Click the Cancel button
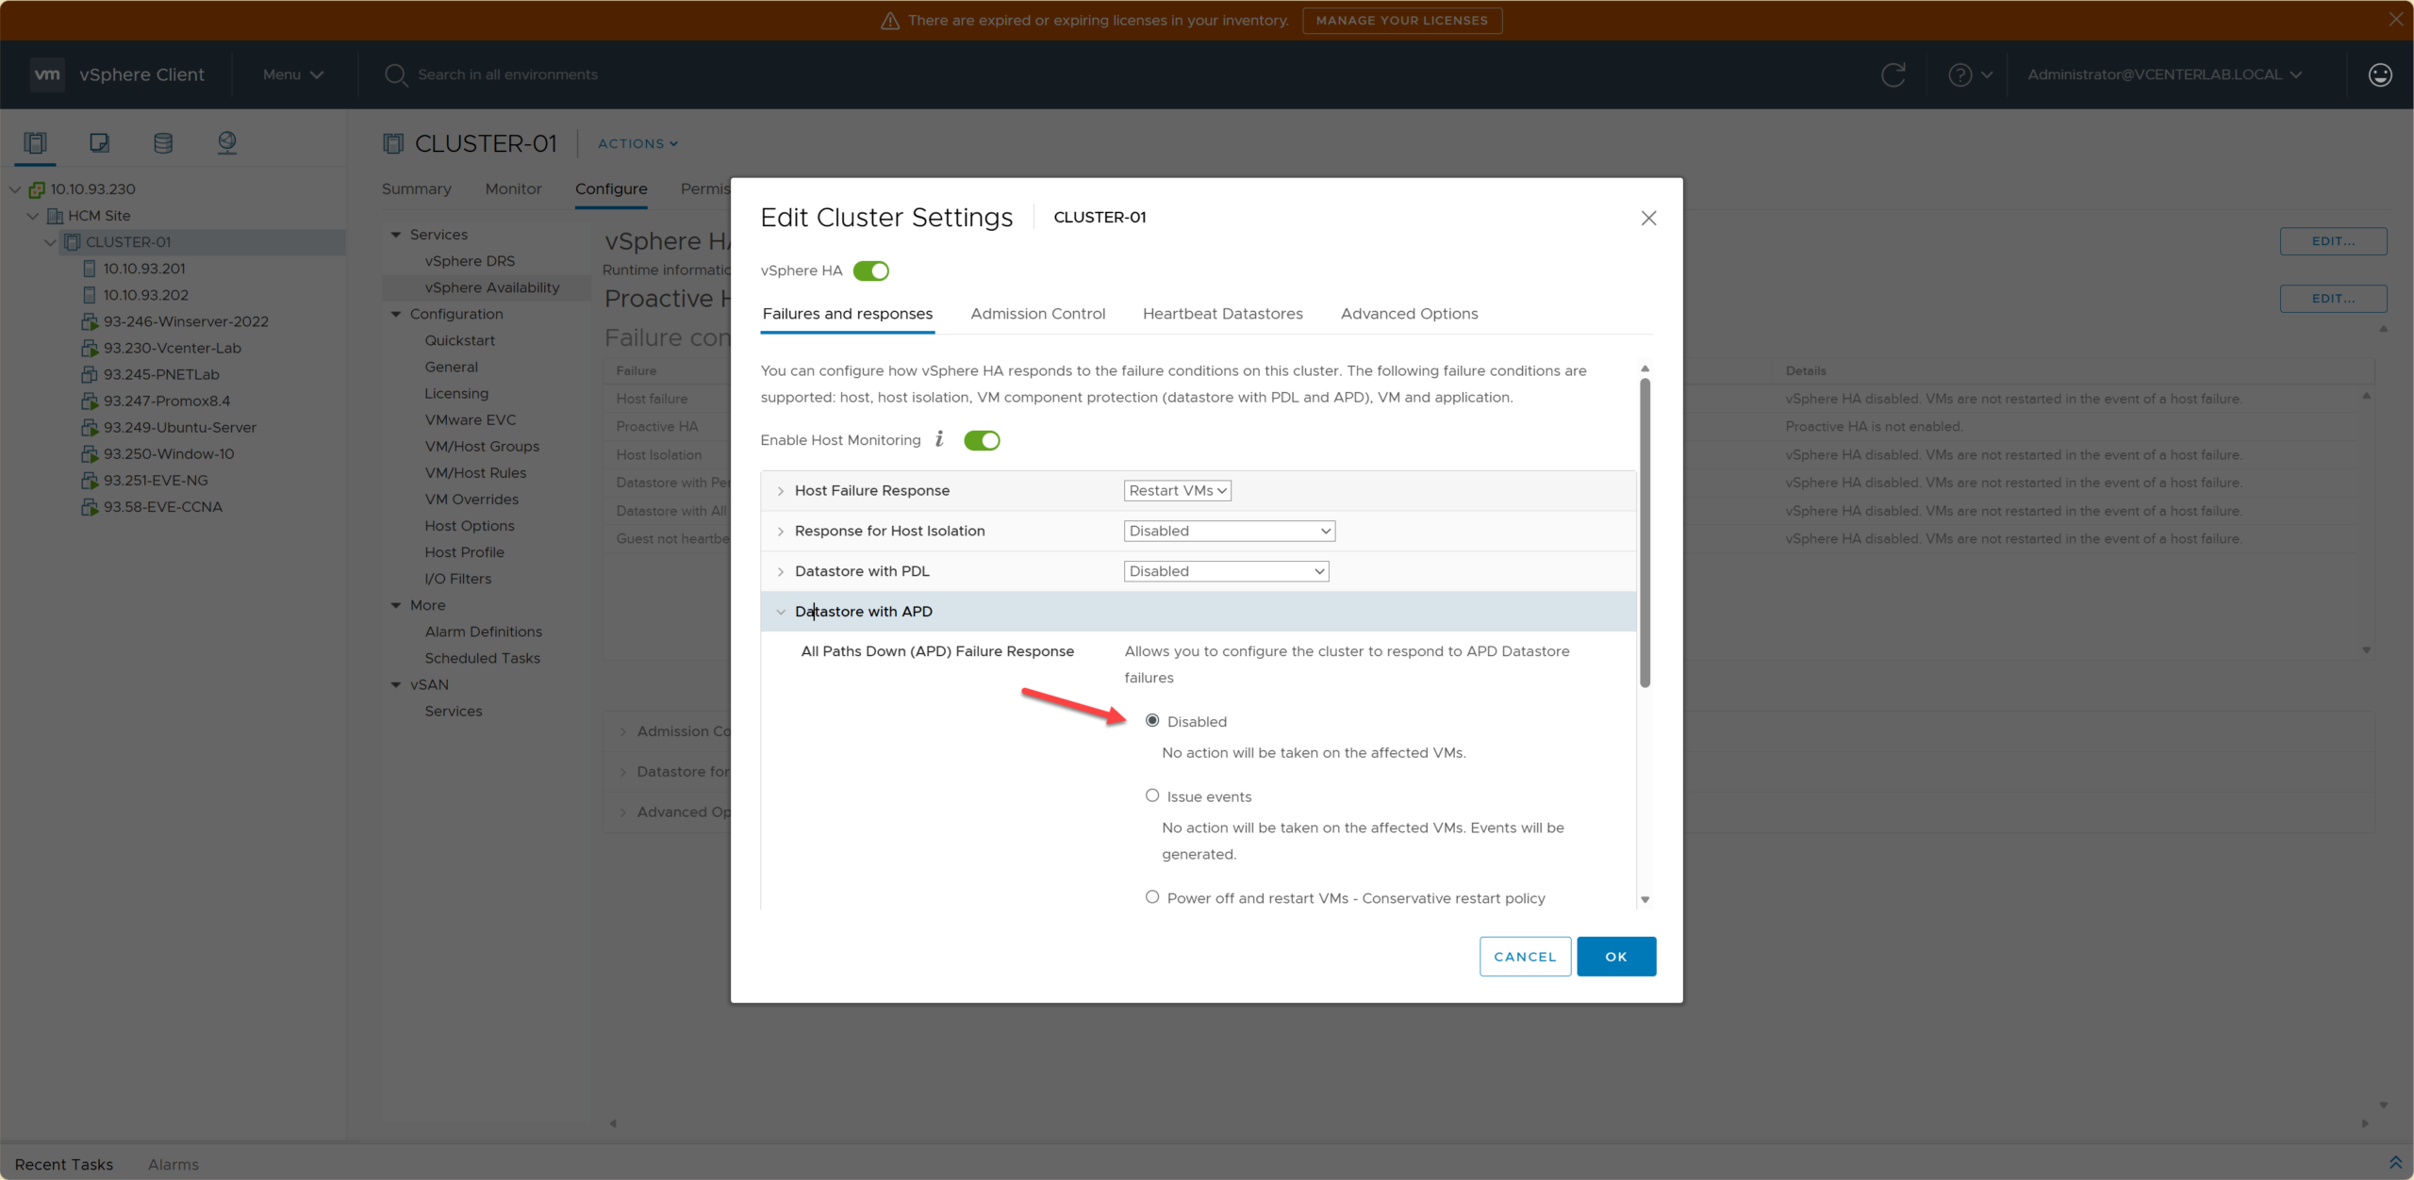 pos(1524,957)
